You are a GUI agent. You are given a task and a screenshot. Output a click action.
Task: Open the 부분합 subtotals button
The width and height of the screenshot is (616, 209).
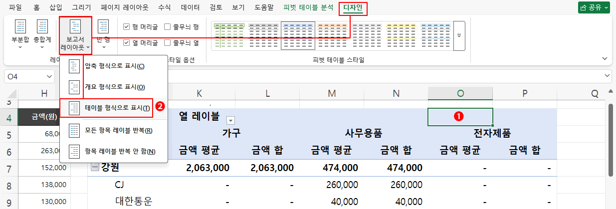(x=20, y=34)
